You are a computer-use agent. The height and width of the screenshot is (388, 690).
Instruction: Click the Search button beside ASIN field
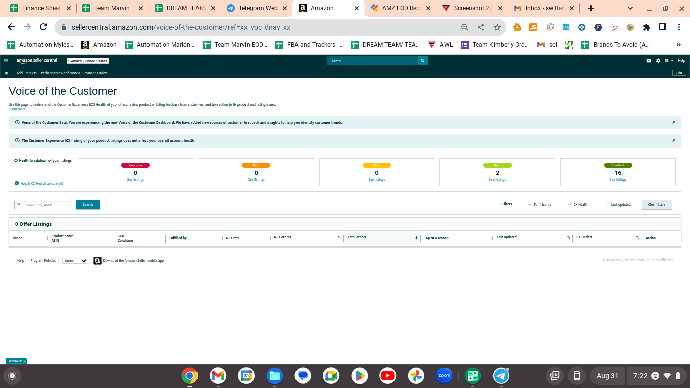point(88,205)
